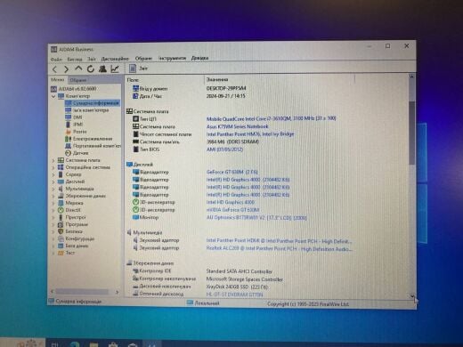
Task: Click the Тест icon in tree
Action: coord(61,253)
